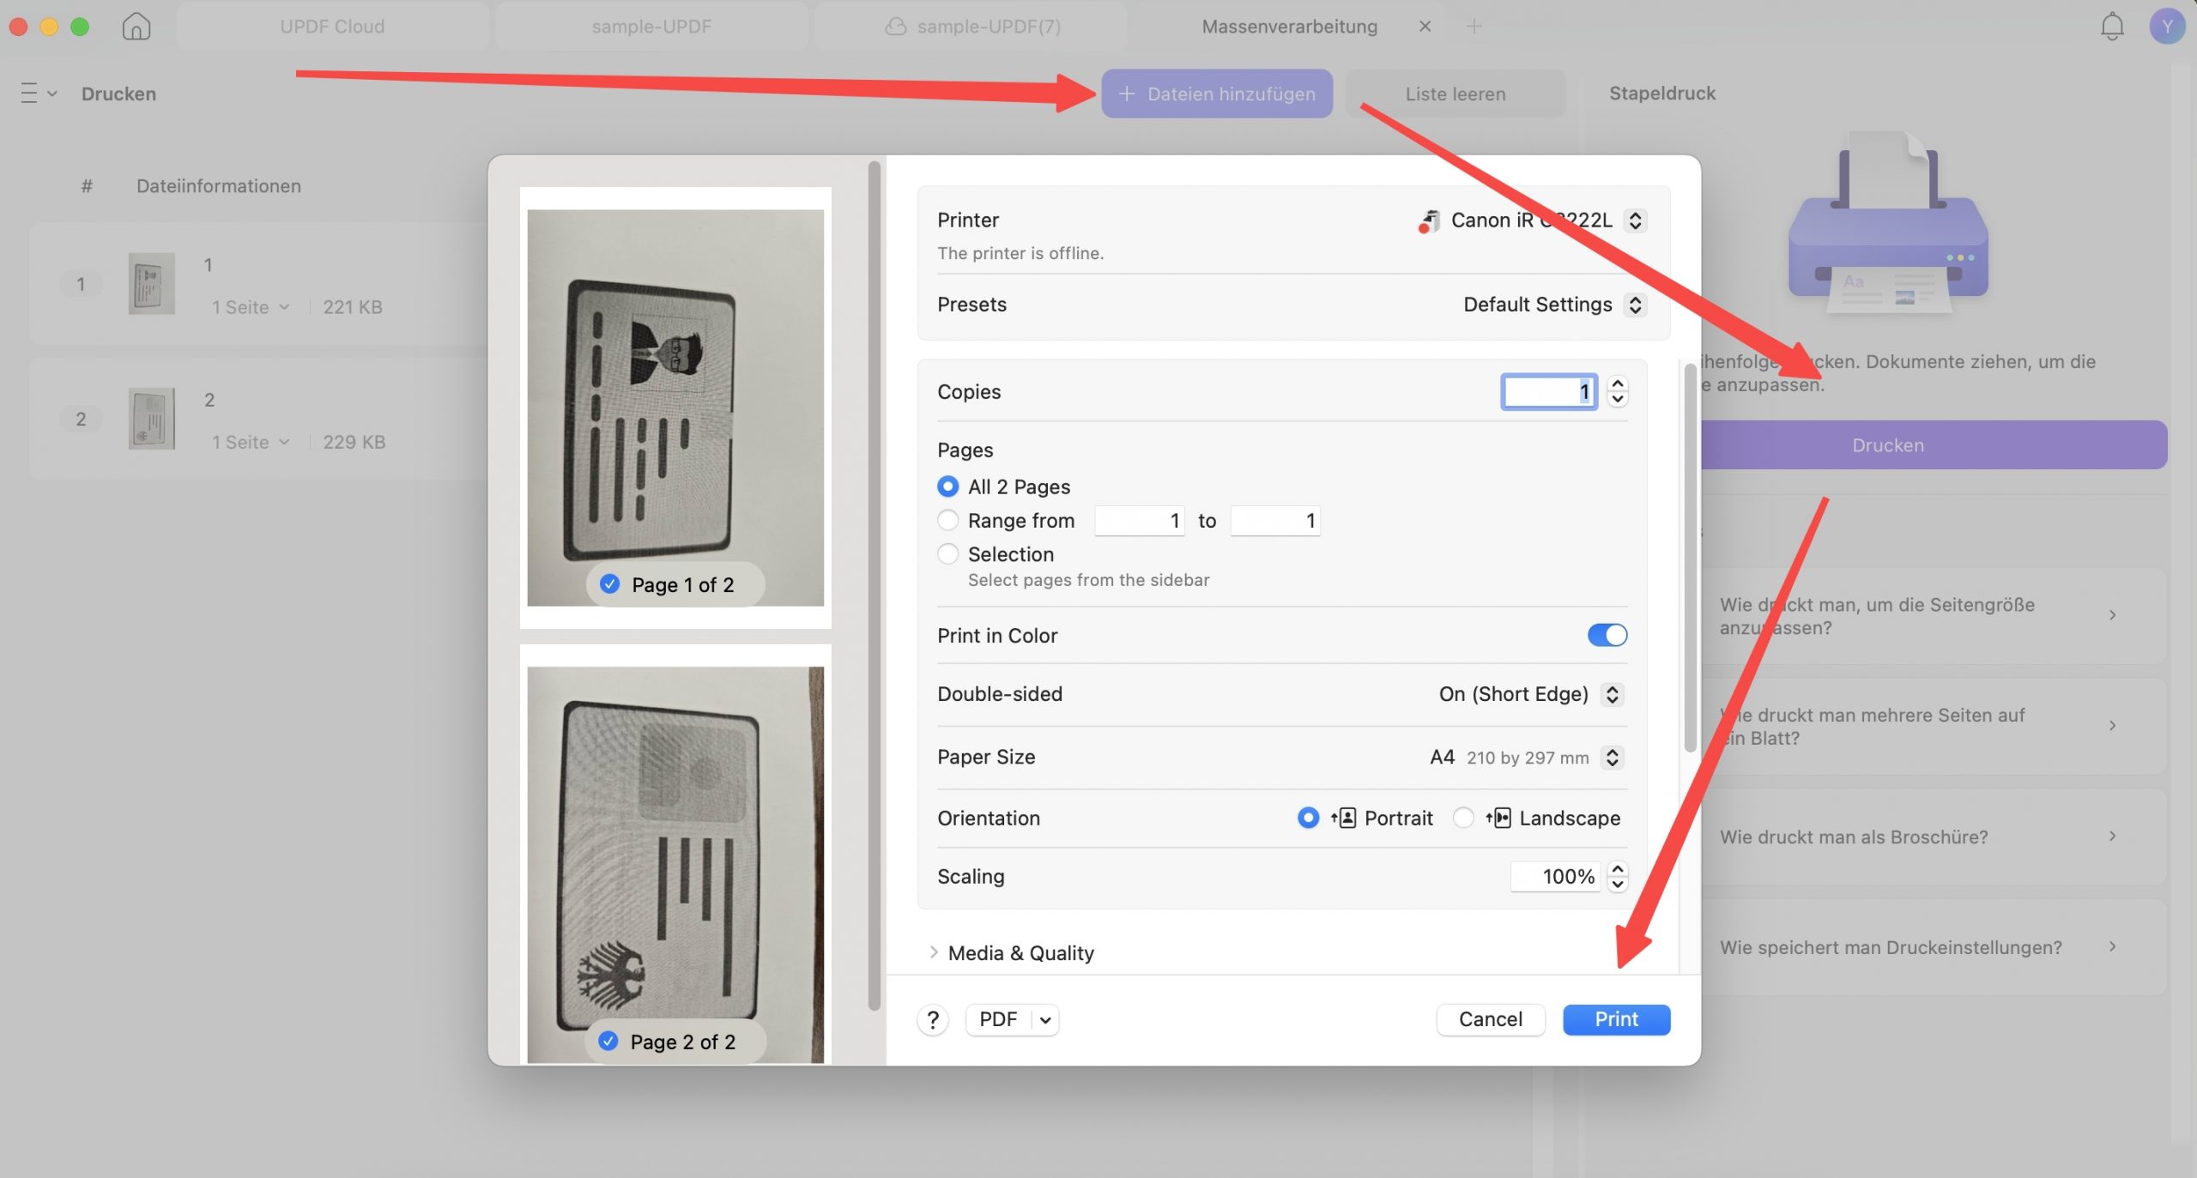Image resolution: width=2197 pixels, height=1178 pixels.
Task: Open the Double-sided dropdown
Action: tap(1612, 694)
